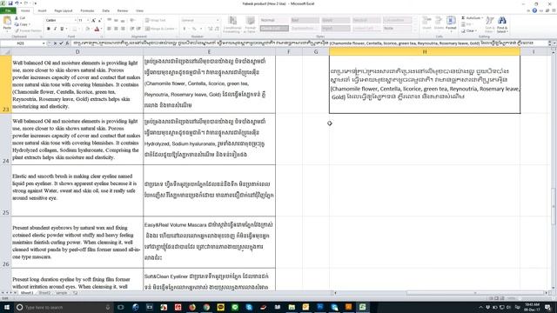The height and width of the screenshot is (313, 557).
Task: Center text horizontally
Action: [x=116, y=29]
